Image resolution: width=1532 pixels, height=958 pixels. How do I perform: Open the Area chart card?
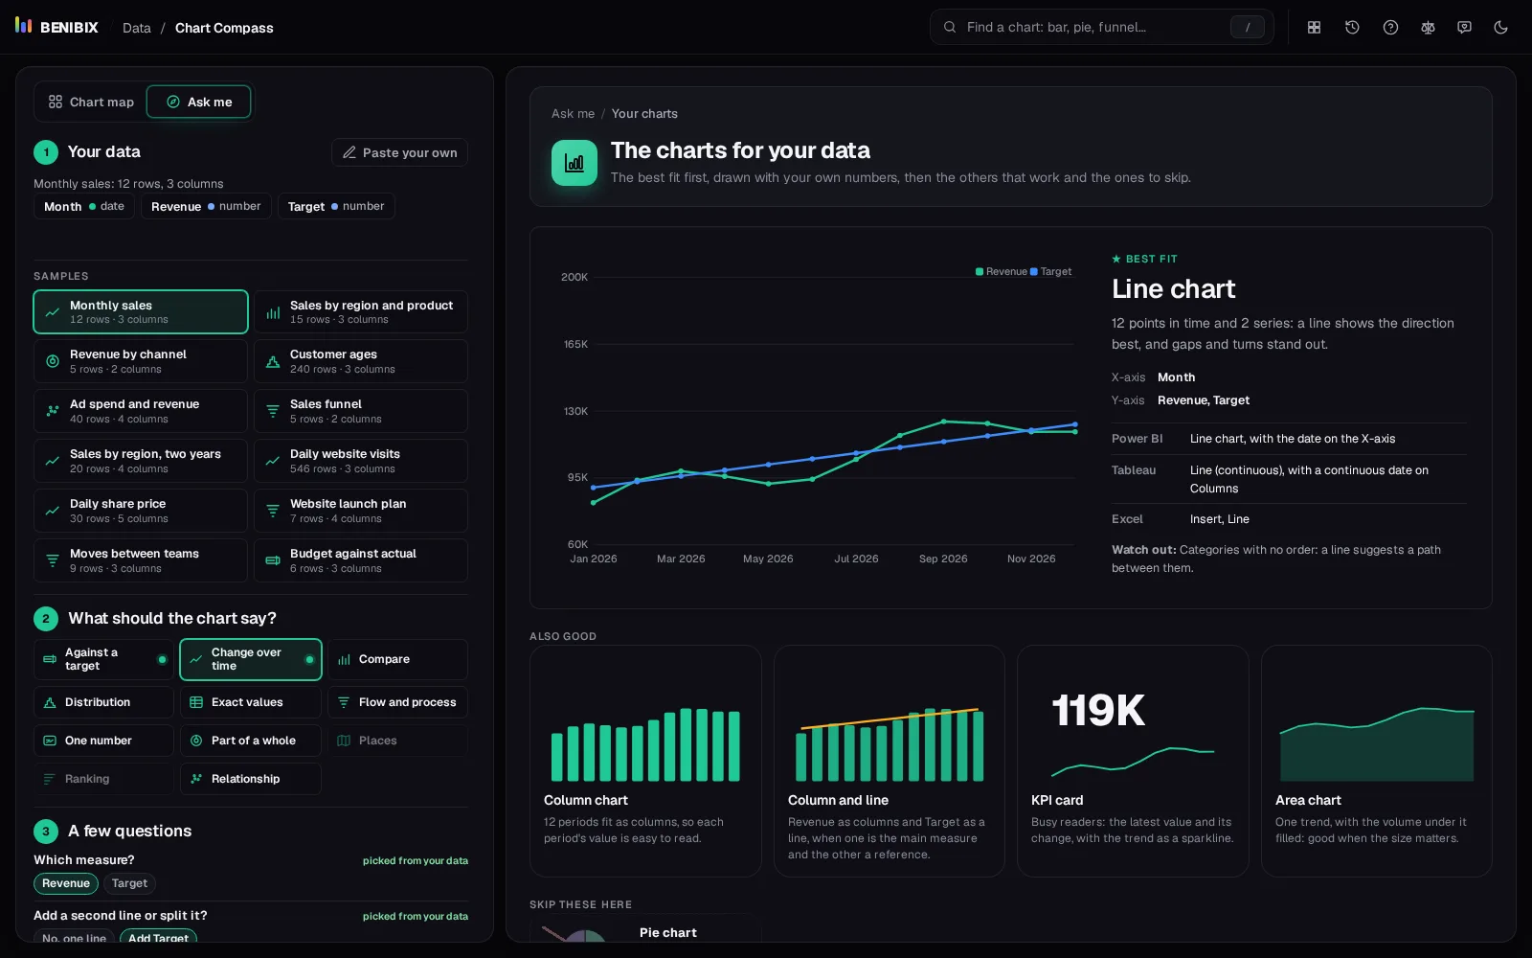1377,761
